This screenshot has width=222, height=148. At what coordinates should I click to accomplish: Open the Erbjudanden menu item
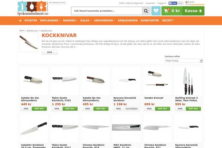tap(128, 21)
